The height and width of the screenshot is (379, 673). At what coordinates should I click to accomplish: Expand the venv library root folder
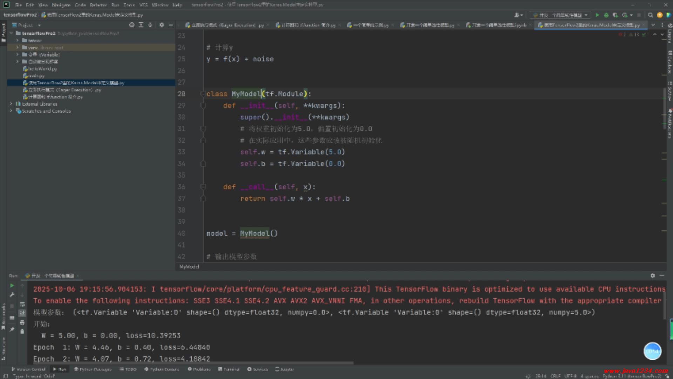pos(17,47)
